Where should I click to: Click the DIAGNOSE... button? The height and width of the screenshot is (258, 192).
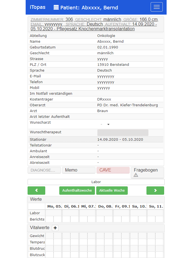[x=44, y=170]
